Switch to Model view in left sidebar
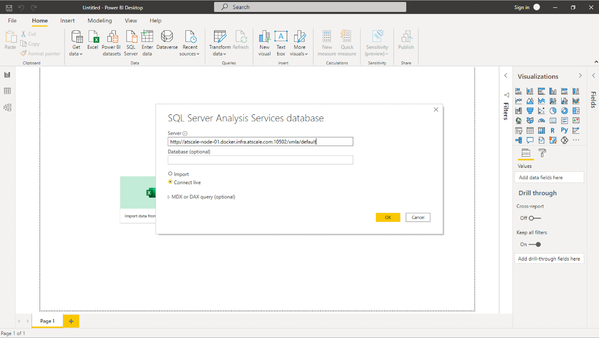 (7, 107)
